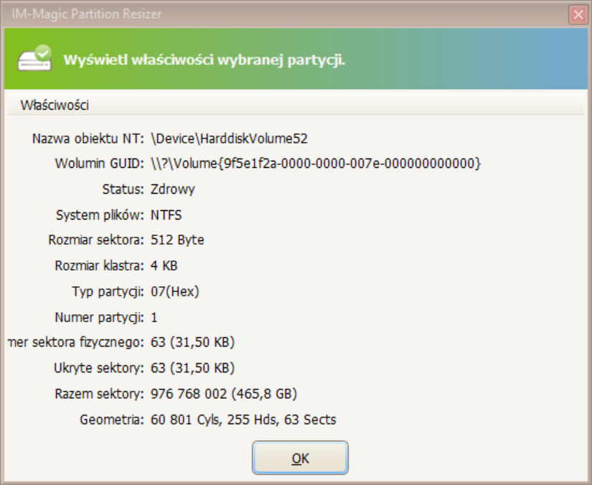Click the banner text Wyświetl właściwości wybranej partycji
The image size is (592, 485).
tap(205, 60)
